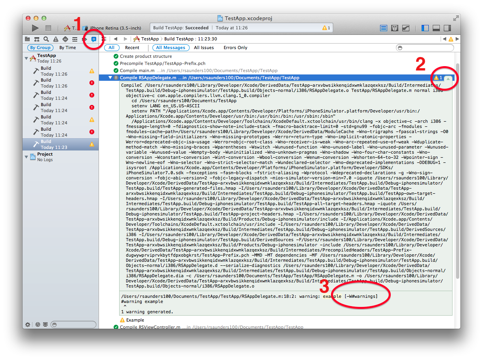The width and height of the screenshot is (483, 360).
Task: Select the Build log at 11:23
Action: (x=61, y=144)
